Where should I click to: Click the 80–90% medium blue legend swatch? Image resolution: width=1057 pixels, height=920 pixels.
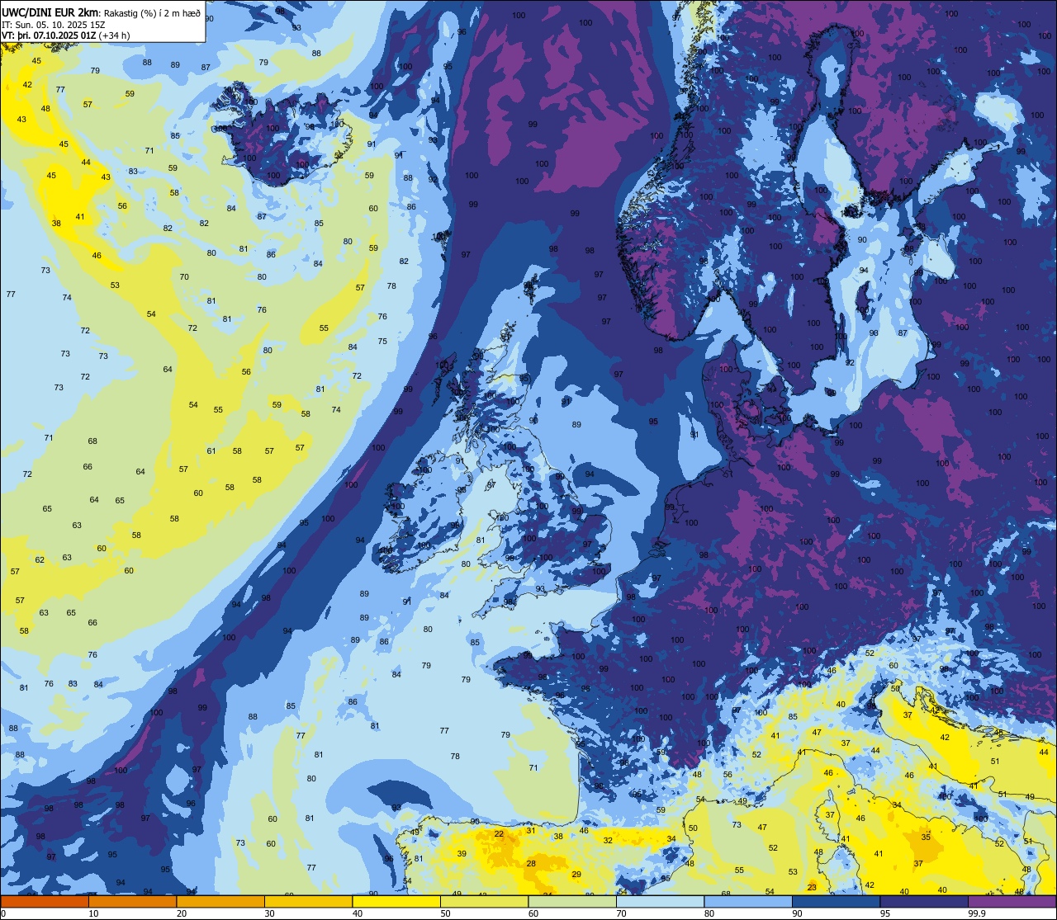pyautogui.click(x=748, y=901)
